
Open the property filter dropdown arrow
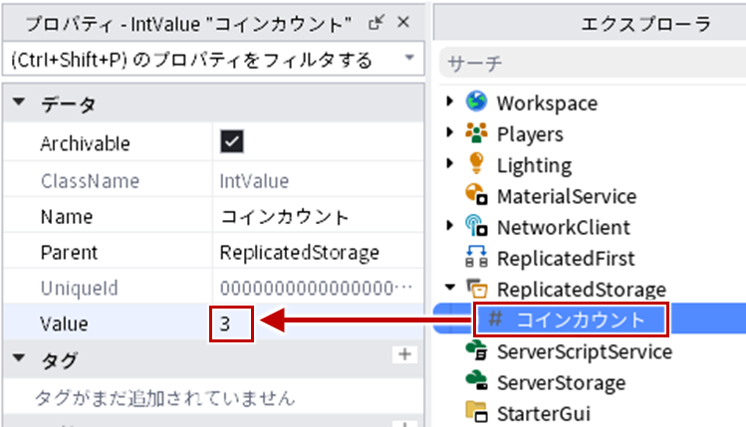[409, 58]
